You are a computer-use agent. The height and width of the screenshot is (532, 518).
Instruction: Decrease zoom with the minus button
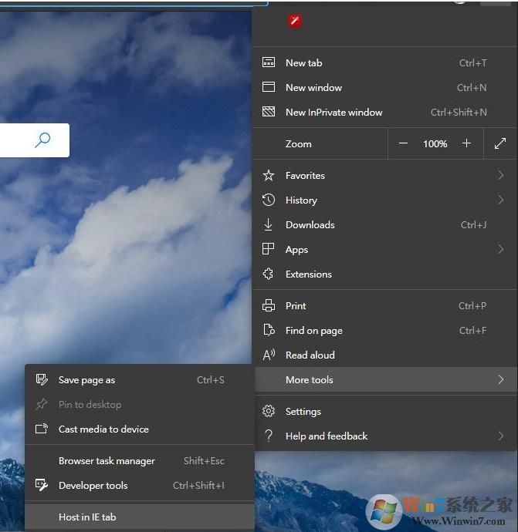[x=403, y=143]
